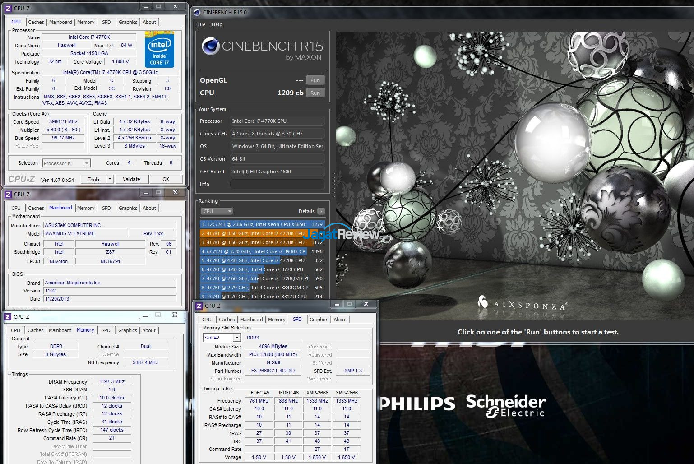The width and height of the screenshot is (694, 464).
Task: Click the Cinebench sphere logo by MAXON
Action: (x=210, y=46)
